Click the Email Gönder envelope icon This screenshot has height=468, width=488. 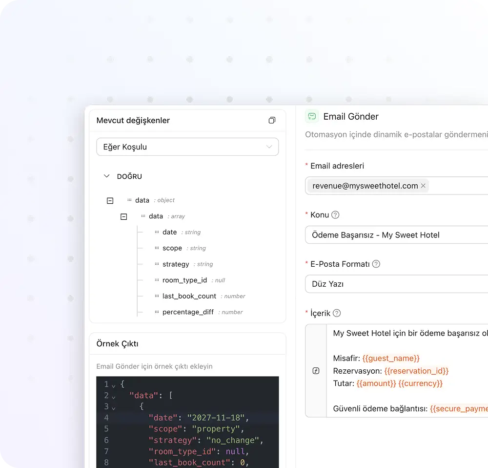coord(311,117)
